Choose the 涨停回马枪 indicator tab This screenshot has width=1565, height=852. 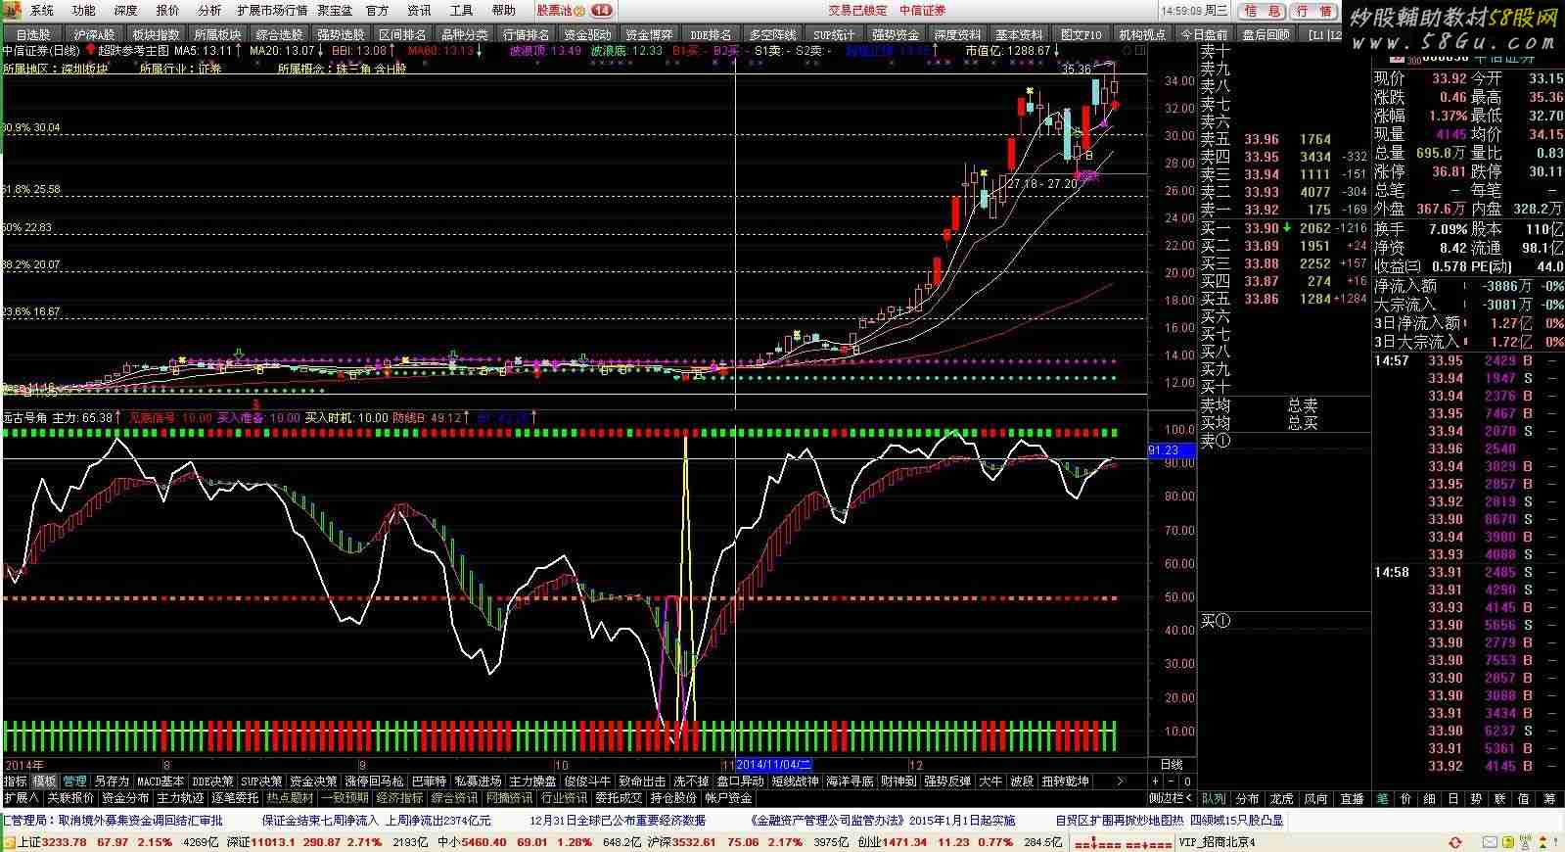[373, 781]
